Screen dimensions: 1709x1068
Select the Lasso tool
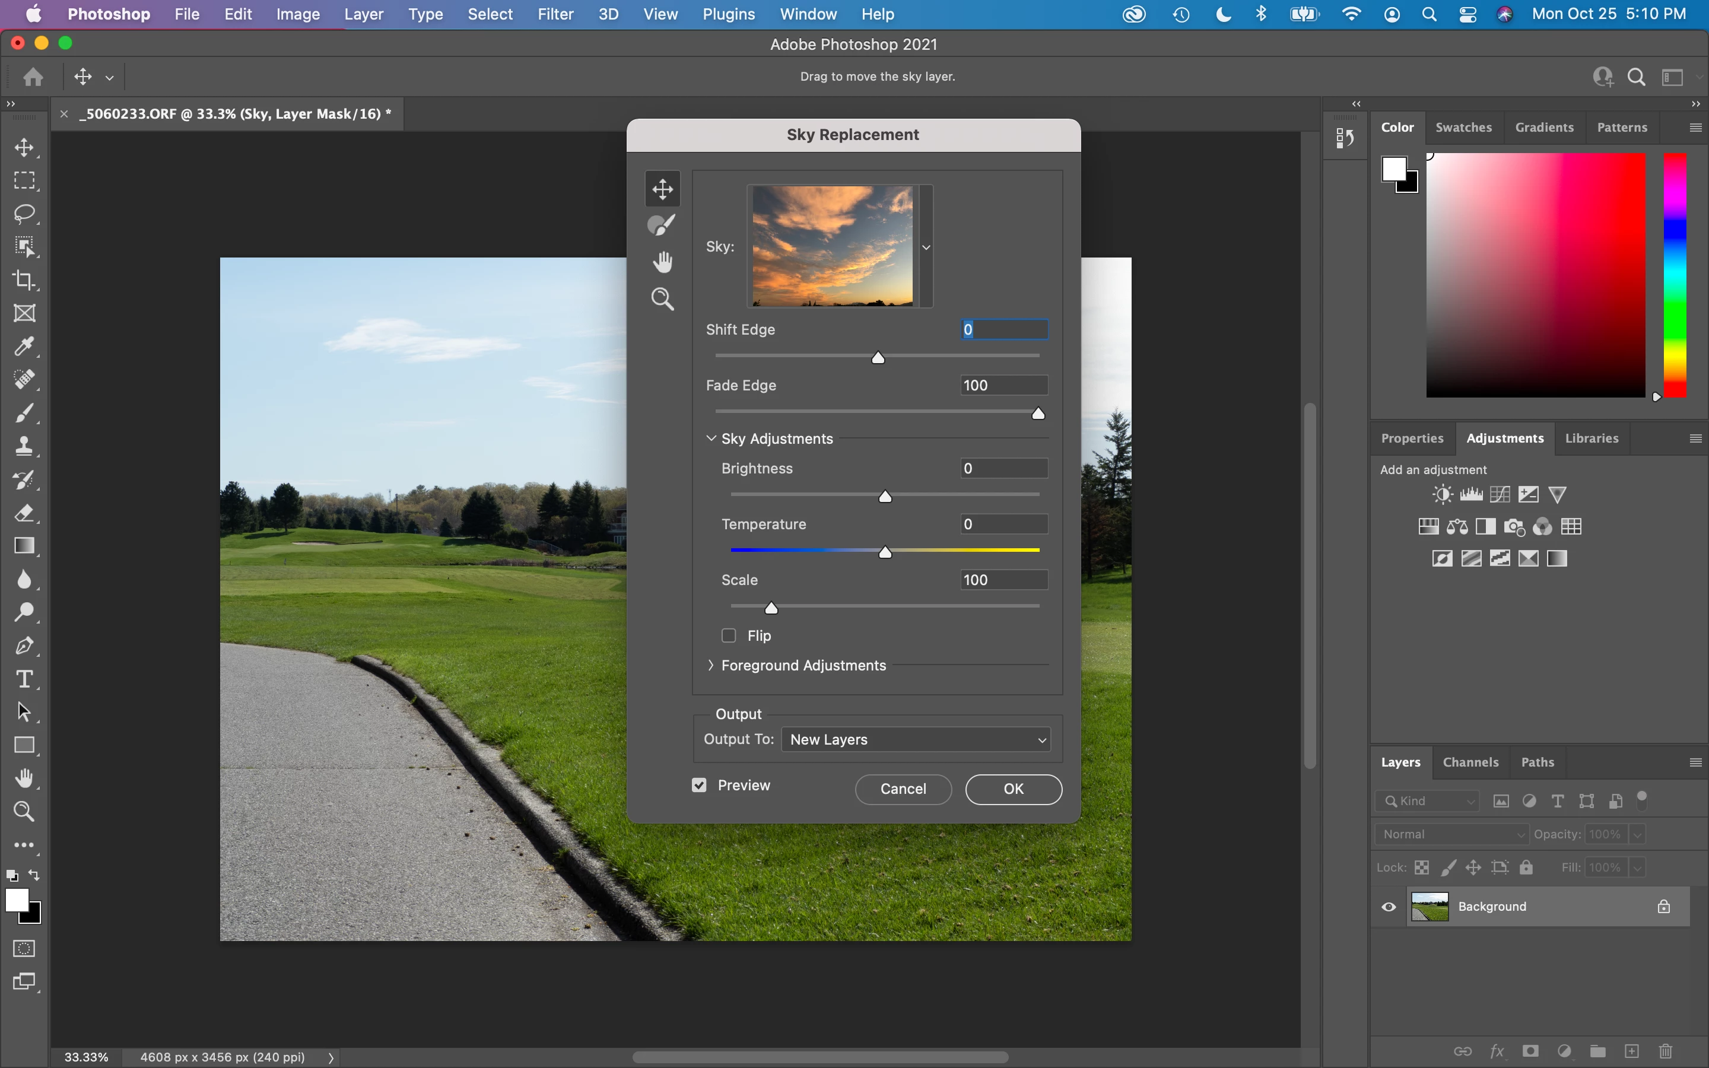coord(25,214)
